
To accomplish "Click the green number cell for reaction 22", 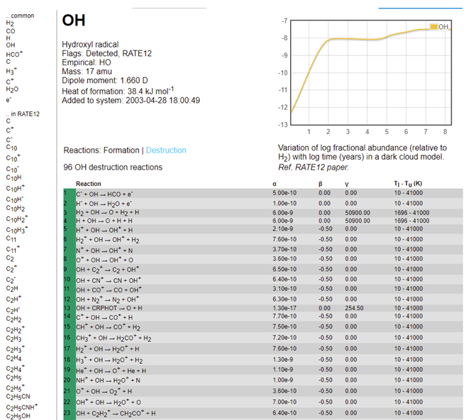I will click(70, 402).
